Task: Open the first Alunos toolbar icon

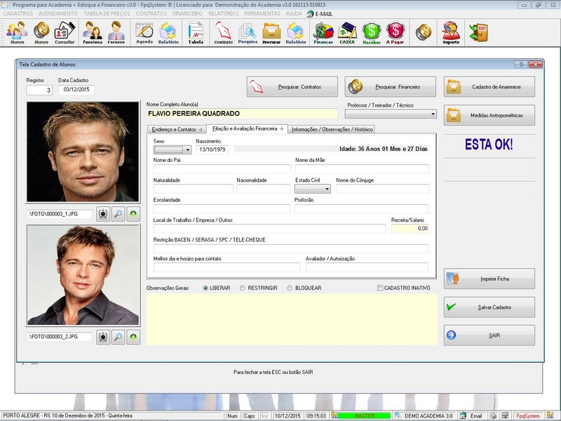Action: tap(17, 32)
